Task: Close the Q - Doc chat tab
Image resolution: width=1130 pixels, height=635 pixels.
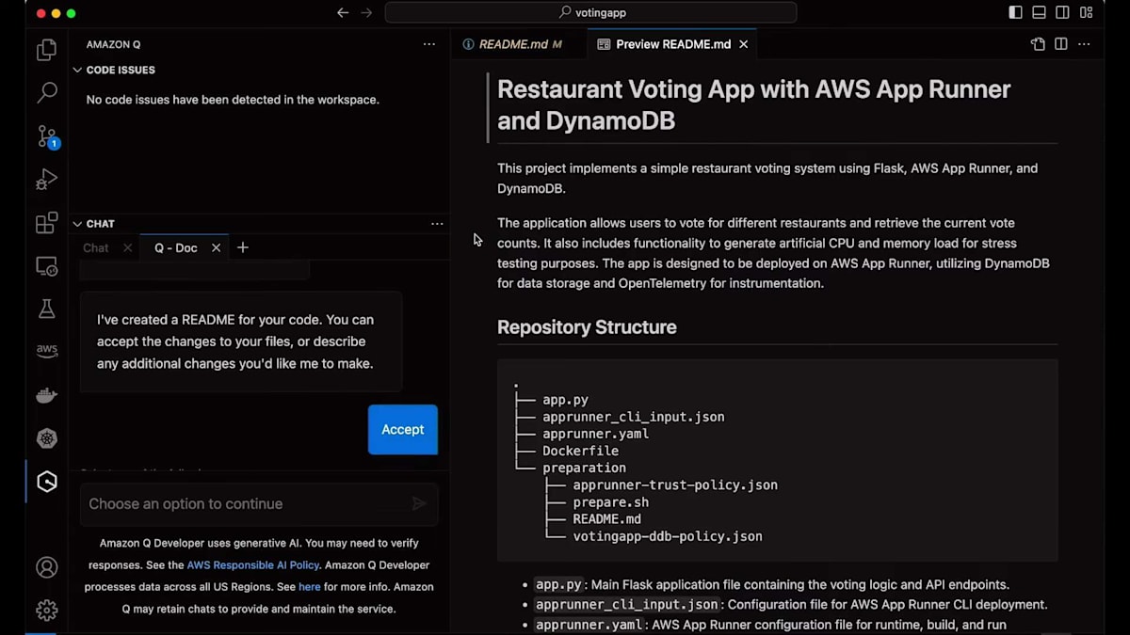Action: (x=216, y=248)
